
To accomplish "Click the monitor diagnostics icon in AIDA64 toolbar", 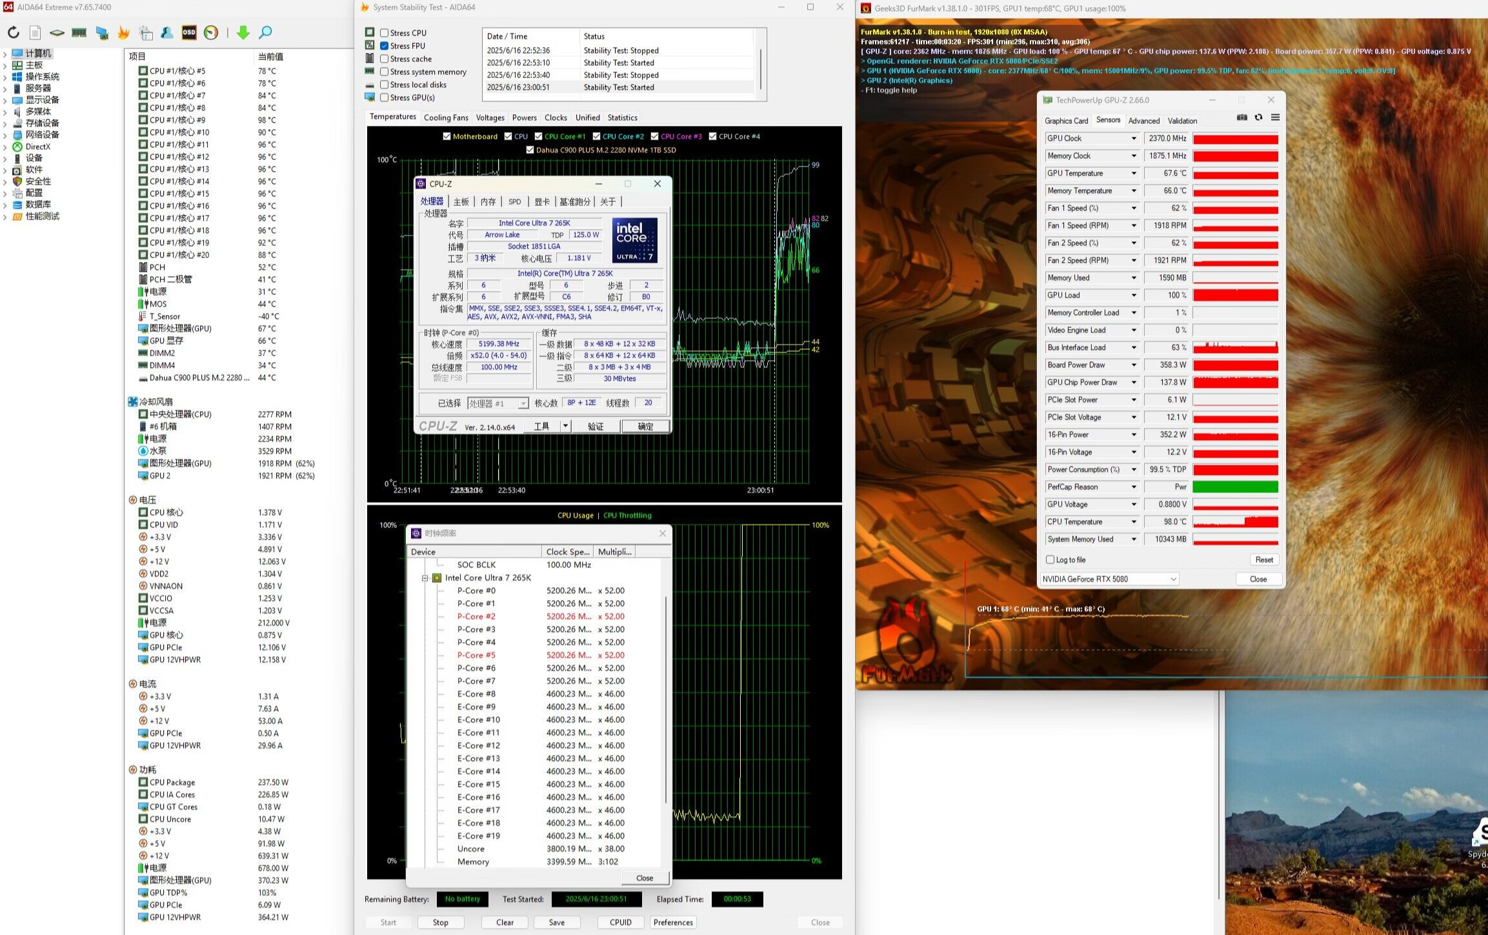I will [x=101, y=32].
